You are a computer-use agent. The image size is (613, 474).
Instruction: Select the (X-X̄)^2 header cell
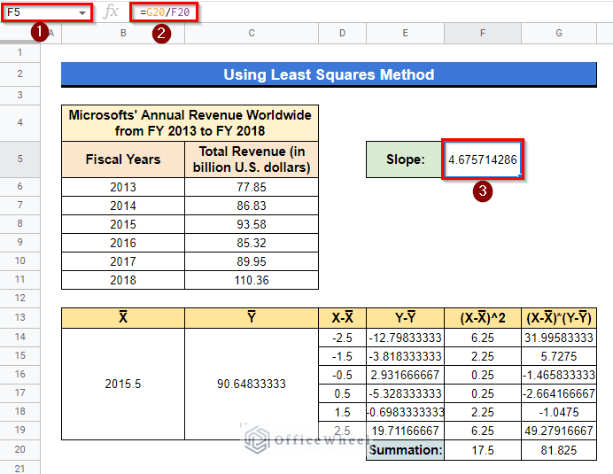coord(483,317)
